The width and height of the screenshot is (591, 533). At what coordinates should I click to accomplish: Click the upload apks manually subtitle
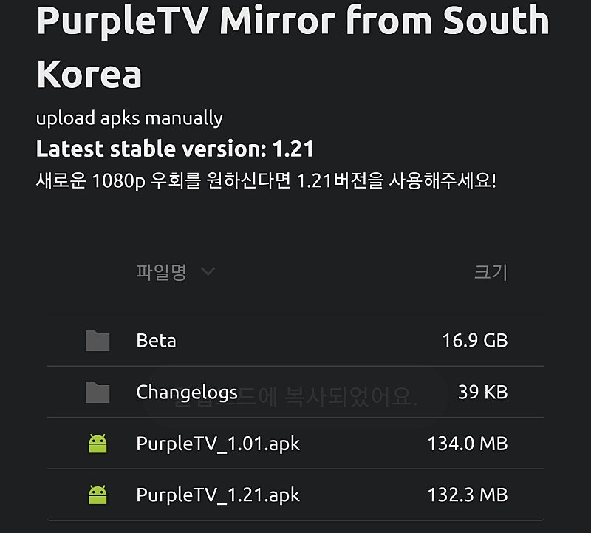tap(129, 118)
